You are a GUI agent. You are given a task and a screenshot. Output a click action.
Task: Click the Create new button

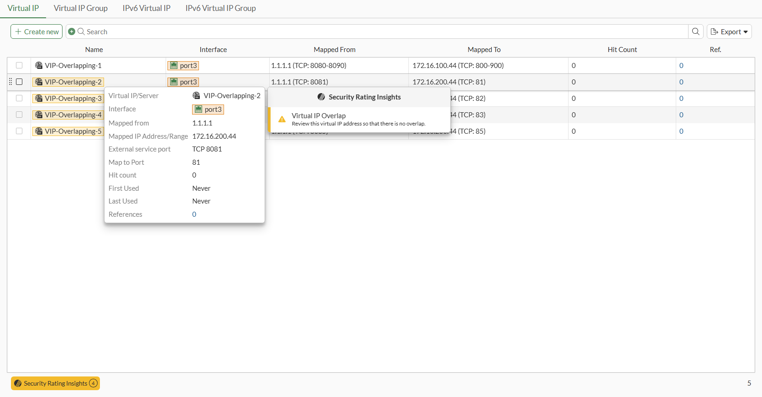(x=37, y=31)
